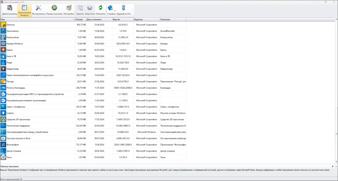Select the Приложения Windows toolbar button
This screenshot has width=338, height=181.
pos(24,10)
